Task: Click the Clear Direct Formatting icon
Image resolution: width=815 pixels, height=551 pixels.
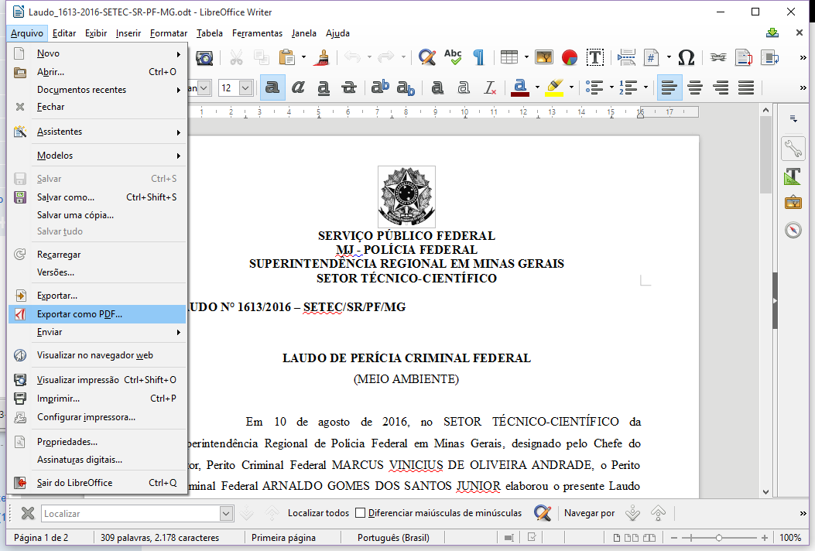Action: pyautogui.click(x=490, y=88)
